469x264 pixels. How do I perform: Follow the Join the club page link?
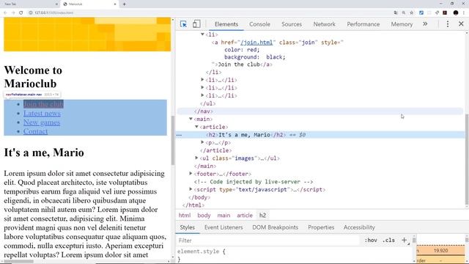[43, 104]
